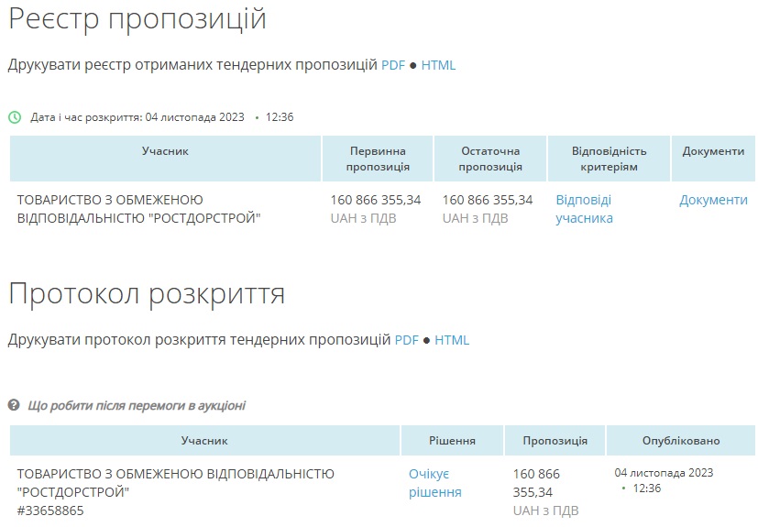Select publication time 12:36 in protocol row

(x=647, y=489)
